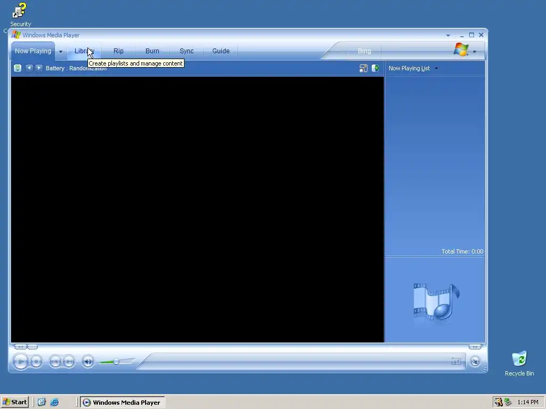Switch to the Burn tab
The width and height of the screenshot is (546, 409).
(152, 51)
